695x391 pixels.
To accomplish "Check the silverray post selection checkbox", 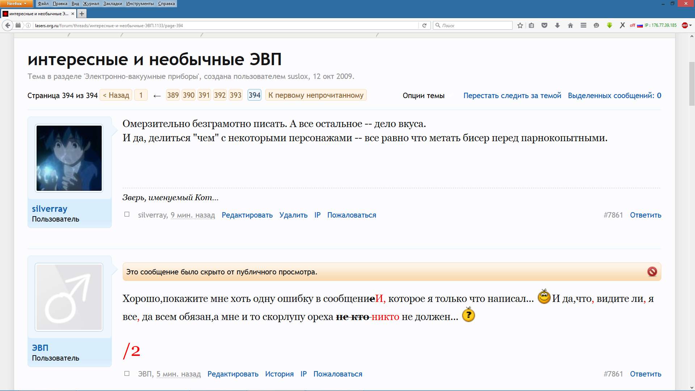I will [x=127, y=214].
